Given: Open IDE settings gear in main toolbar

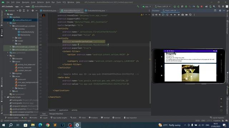Looking at the screenshot, I should click(x=223, y=6).
